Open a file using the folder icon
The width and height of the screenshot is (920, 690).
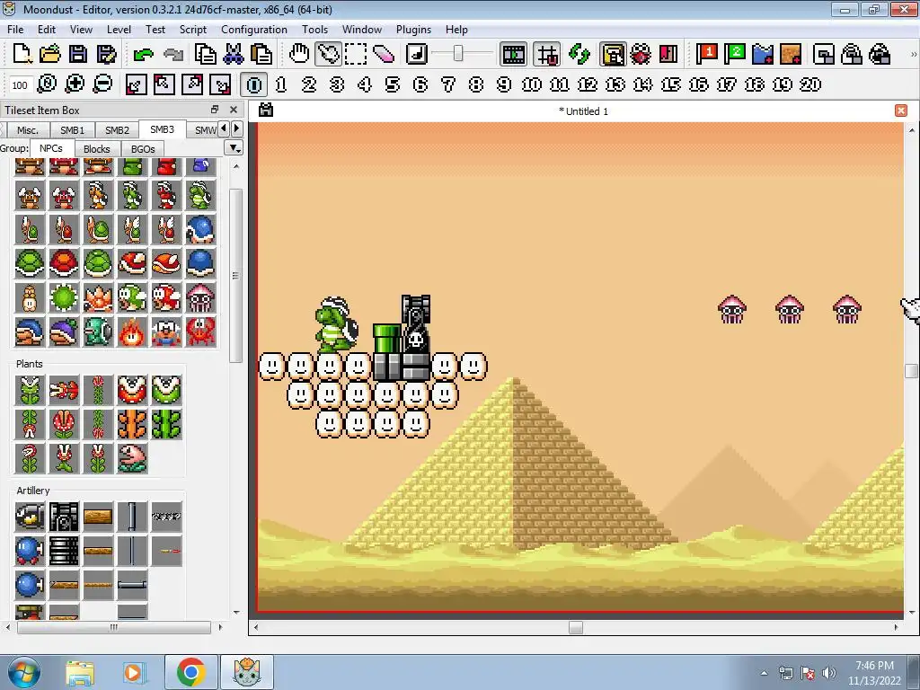(50, 54)
